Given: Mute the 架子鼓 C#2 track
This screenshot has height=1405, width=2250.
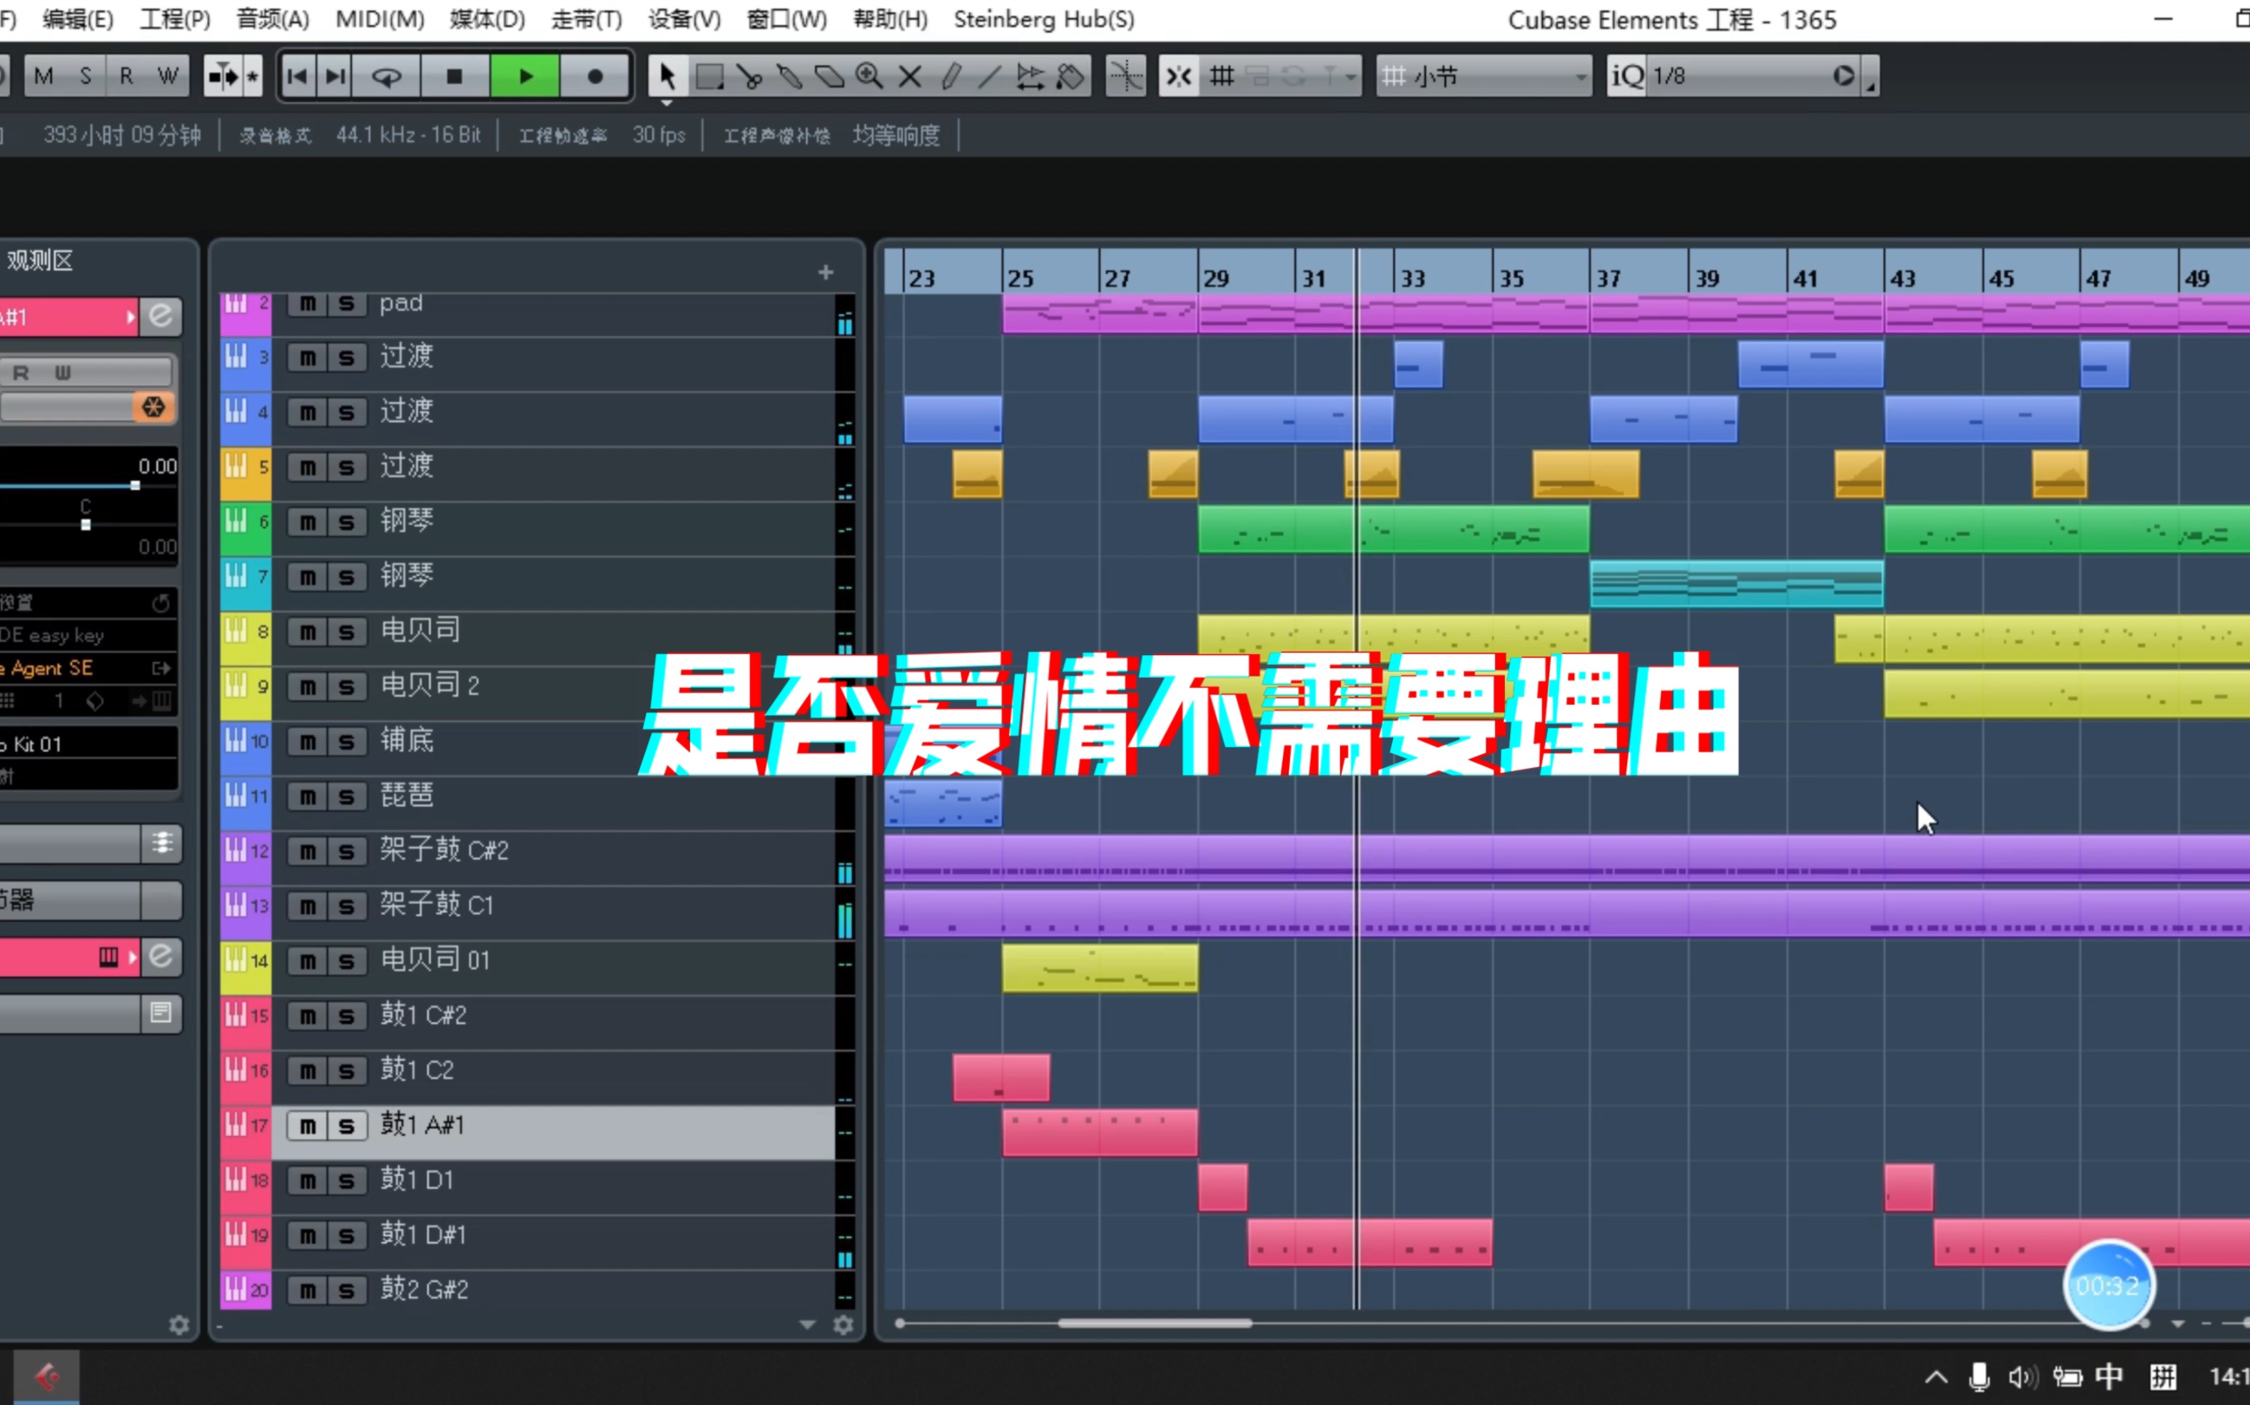Looking at the screenshot, I should click(308, 852).
